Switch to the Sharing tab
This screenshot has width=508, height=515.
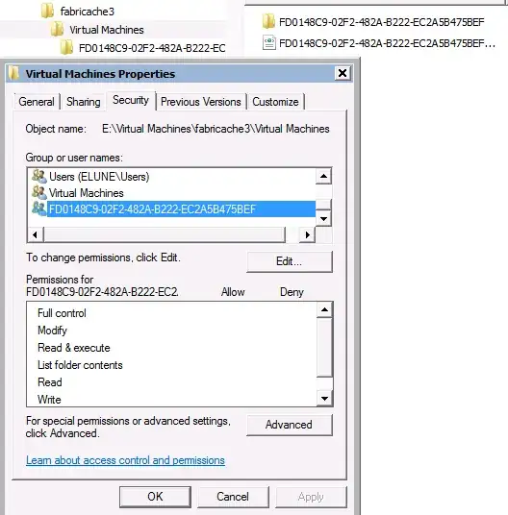(x=84, y=102)
